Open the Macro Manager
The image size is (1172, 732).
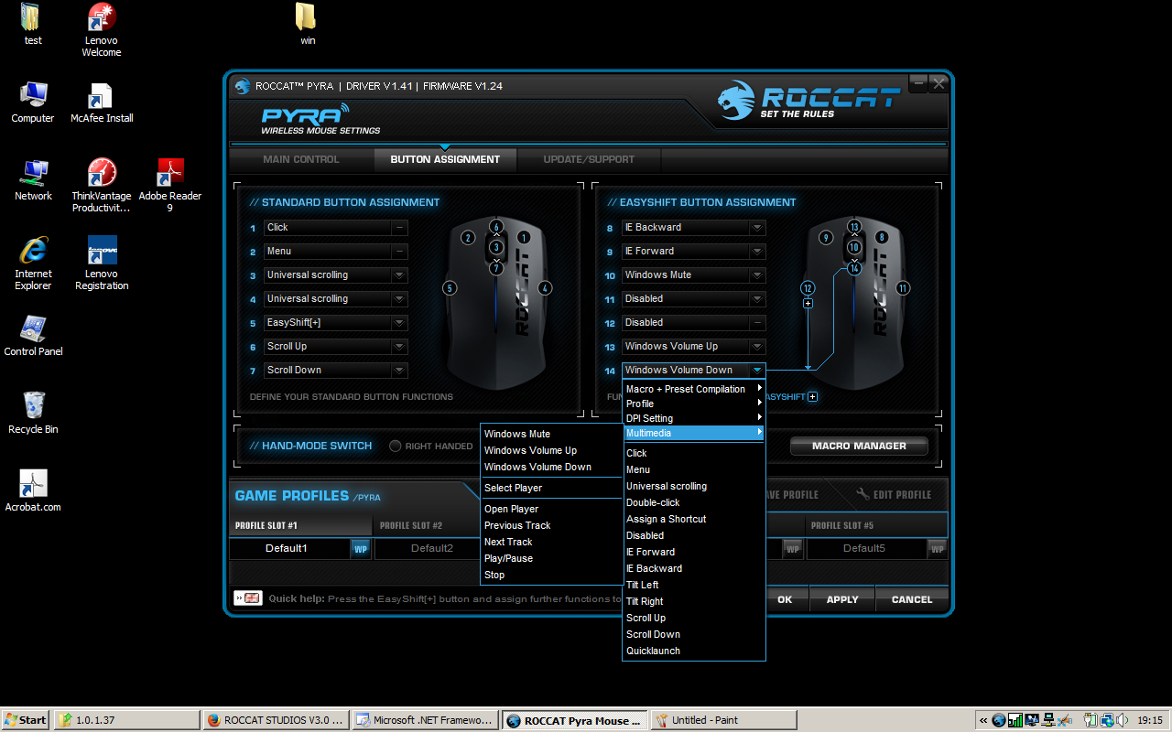click(859, 446)
